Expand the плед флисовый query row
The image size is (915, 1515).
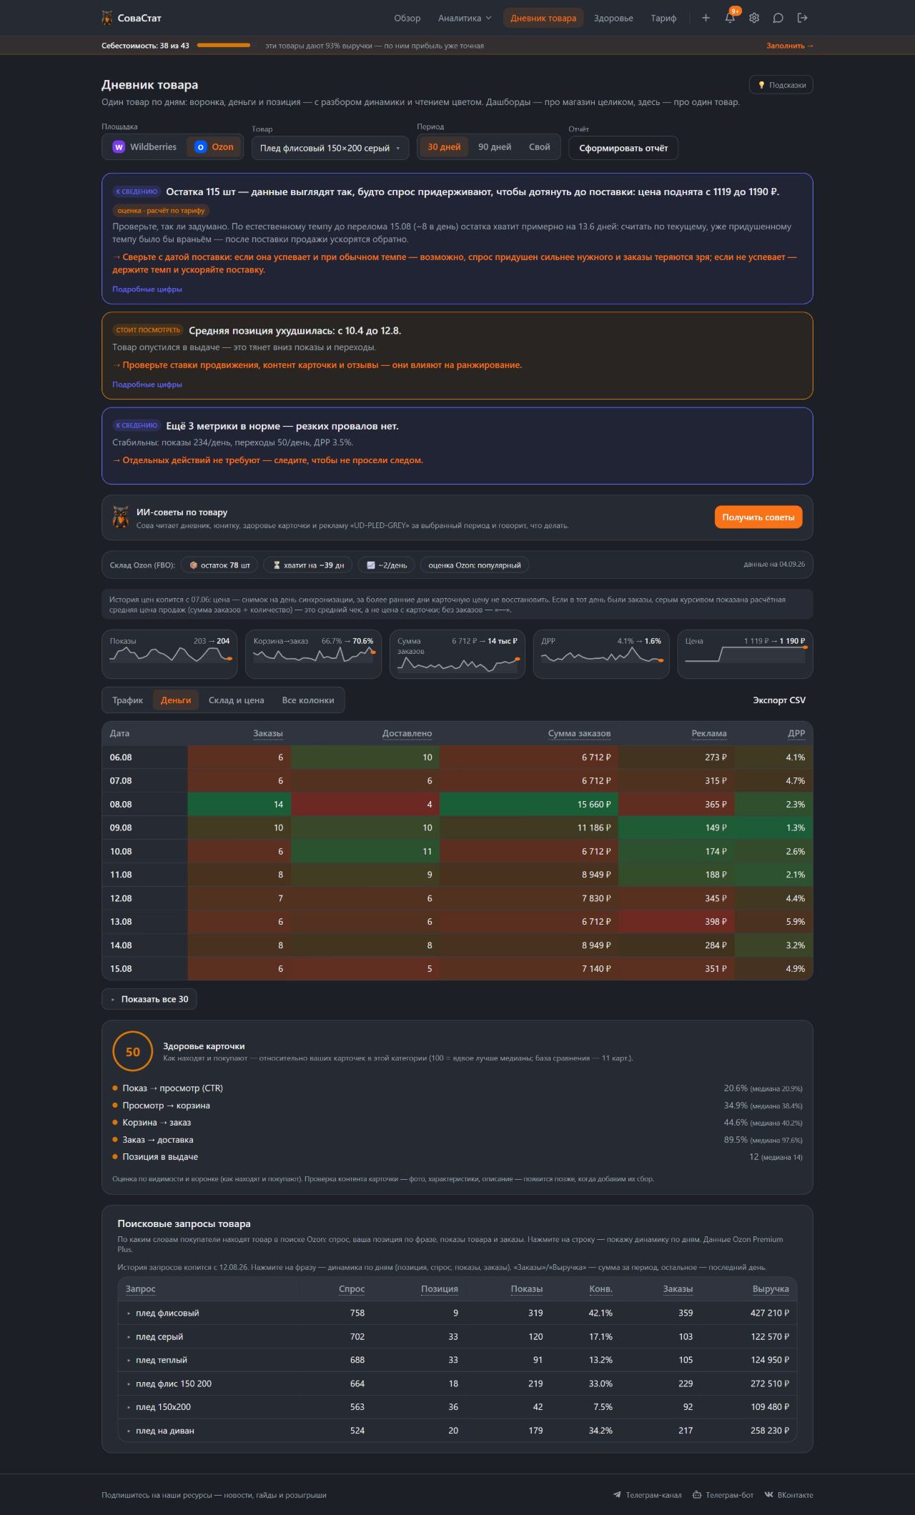click(457, 1313)
